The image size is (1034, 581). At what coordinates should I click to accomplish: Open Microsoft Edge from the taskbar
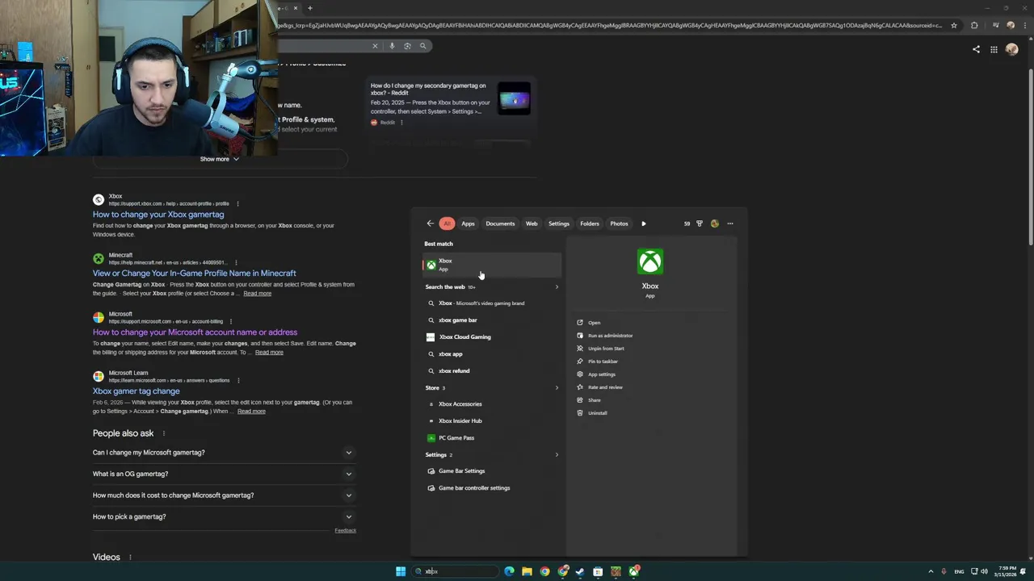(x=509, y=571)
